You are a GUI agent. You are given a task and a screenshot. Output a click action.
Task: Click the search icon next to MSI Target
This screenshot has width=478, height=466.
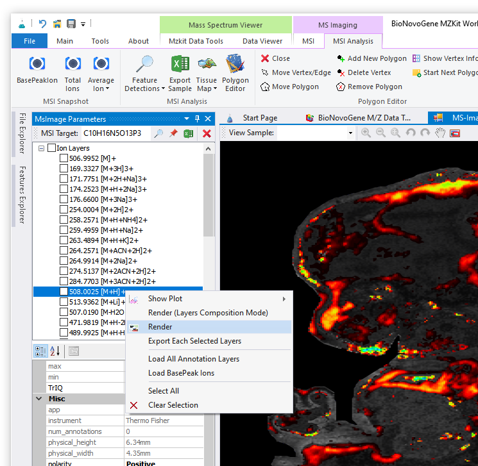158,133
